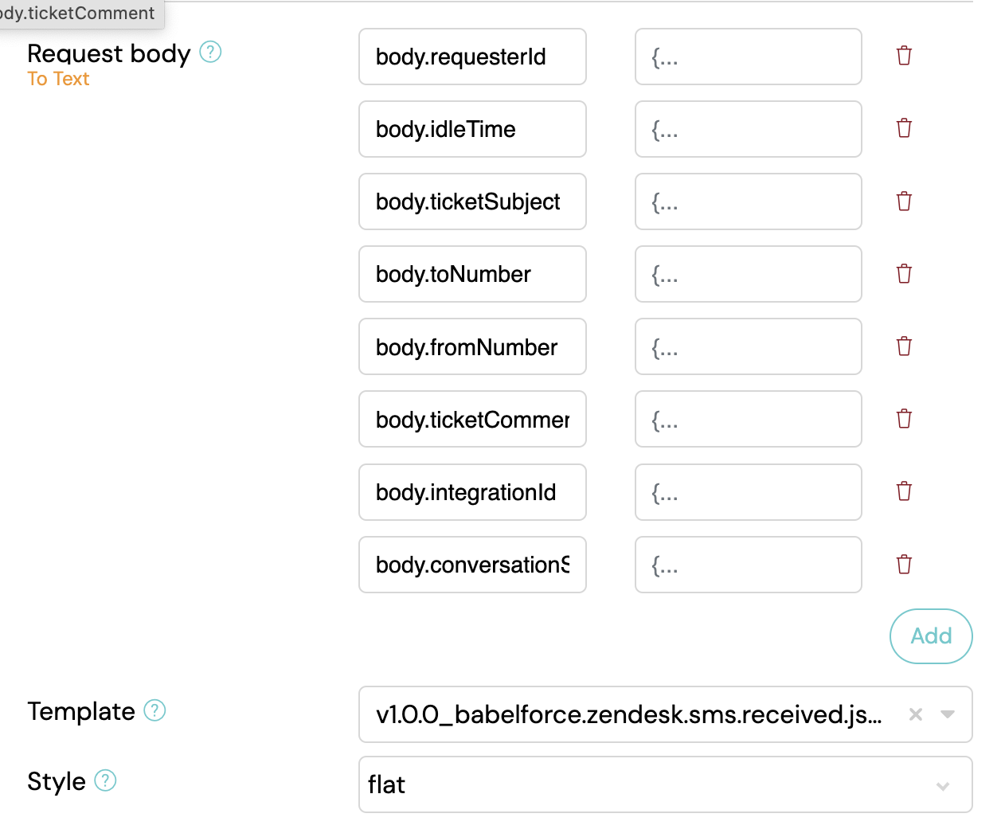Edit the body.idleTime key field
The height and width of the screenshot is (833, 1005).
(x=472, y=129)
